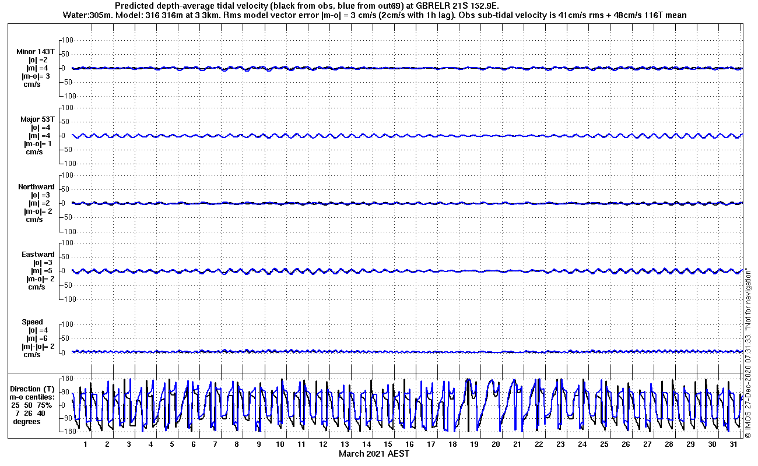The image size is (758, 466).
Task: Click the '|m-o|= 1' value in Major panel
Action: tap(39, 144)
